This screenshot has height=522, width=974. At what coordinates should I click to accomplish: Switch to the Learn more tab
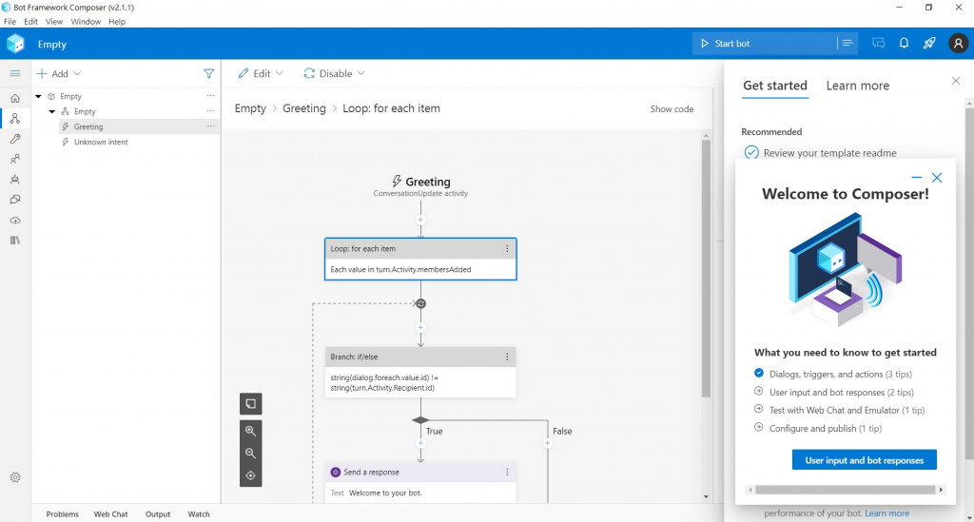tap(857, 86)
